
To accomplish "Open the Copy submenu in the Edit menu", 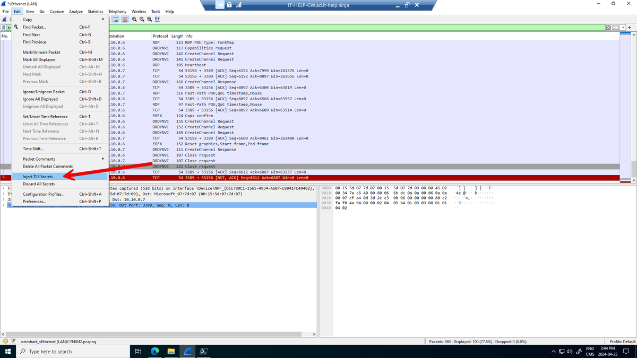I will click(61, 20).
